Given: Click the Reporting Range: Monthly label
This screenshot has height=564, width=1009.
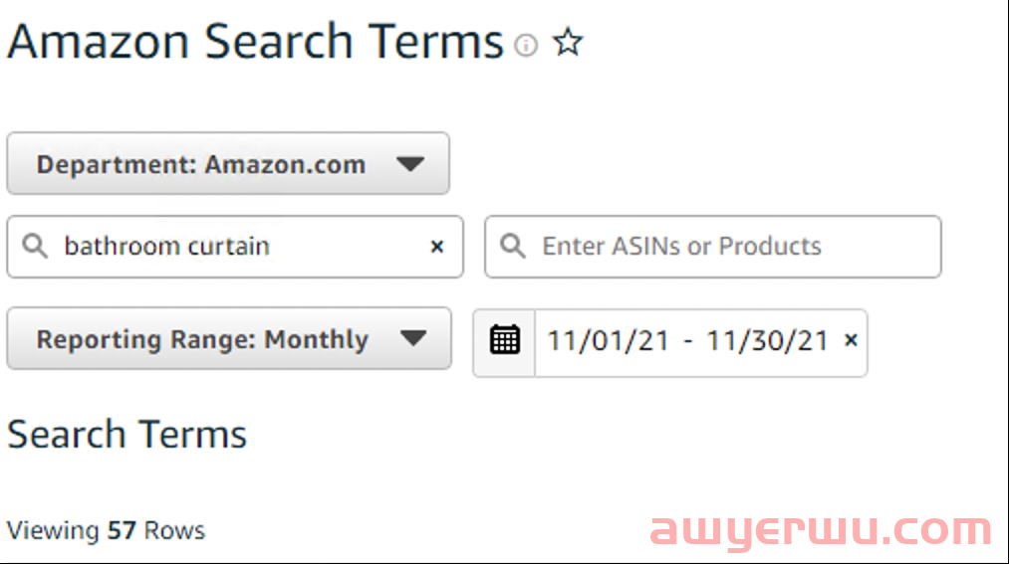Looking at the screenshot, I should [x=202, y=339].
